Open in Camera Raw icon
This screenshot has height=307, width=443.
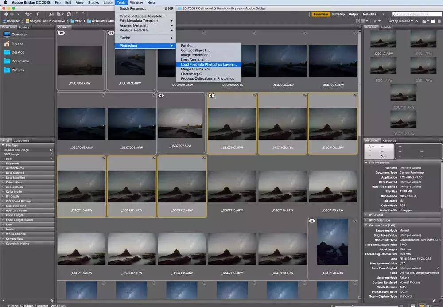[x=69, y=14]
